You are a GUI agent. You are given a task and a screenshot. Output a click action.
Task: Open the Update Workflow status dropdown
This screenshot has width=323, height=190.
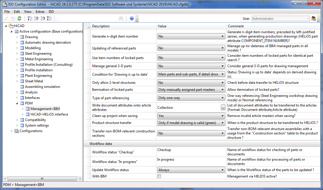191,170
